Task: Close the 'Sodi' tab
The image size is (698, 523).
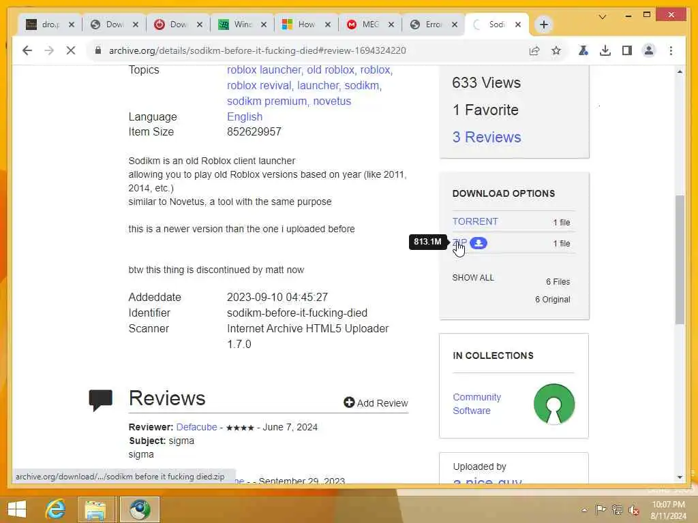Action: [x=518, y=25]
